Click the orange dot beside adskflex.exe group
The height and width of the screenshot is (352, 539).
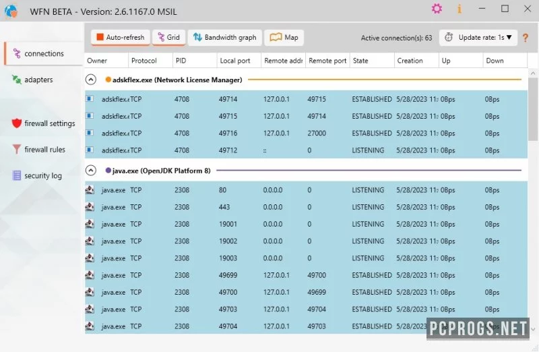tap(108, 80)
